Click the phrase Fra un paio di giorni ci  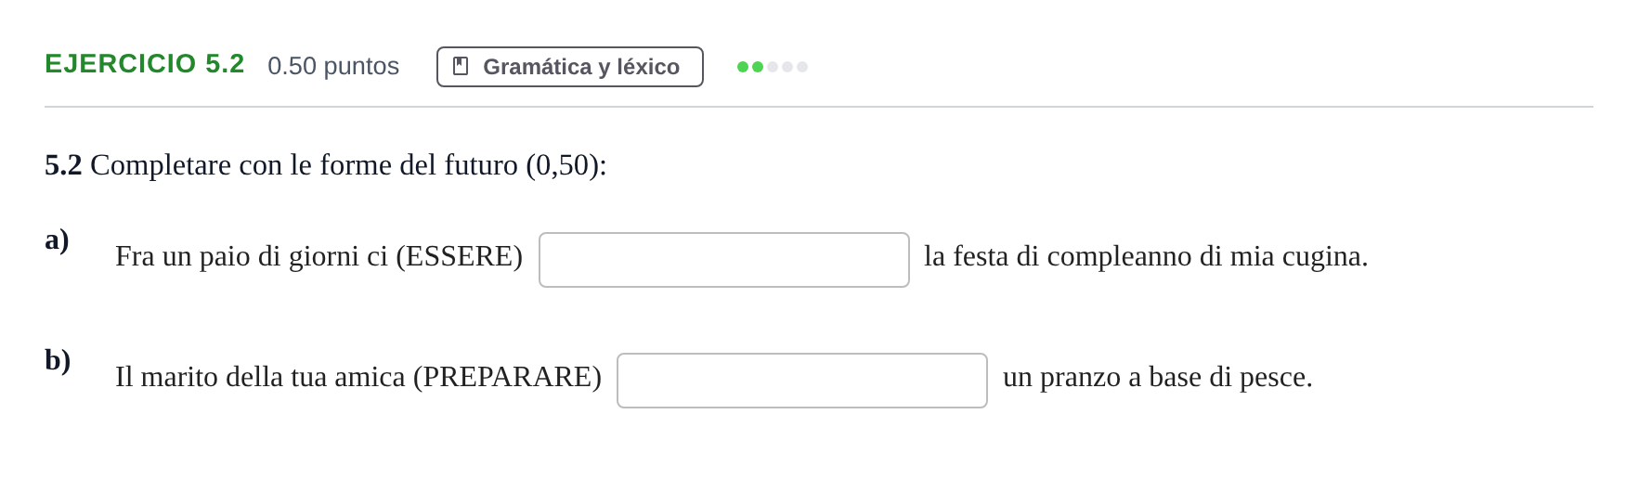click(x=252, y=256)
